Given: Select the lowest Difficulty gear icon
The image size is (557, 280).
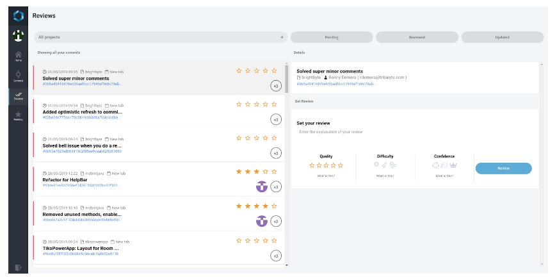Looking at the screenshot, I should (x=376, y=165).
